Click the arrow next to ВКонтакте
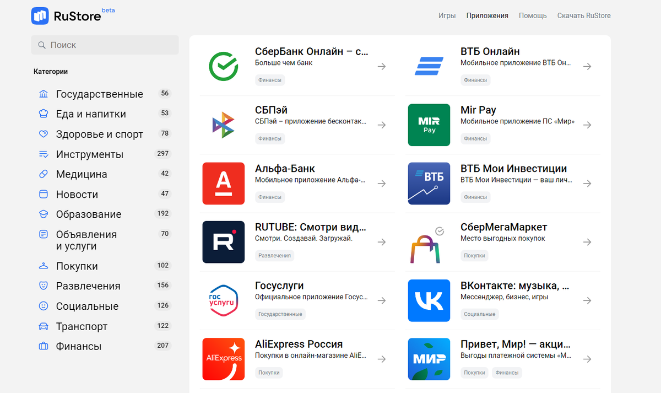The image size is (661, 393). (x=587, y=300)
